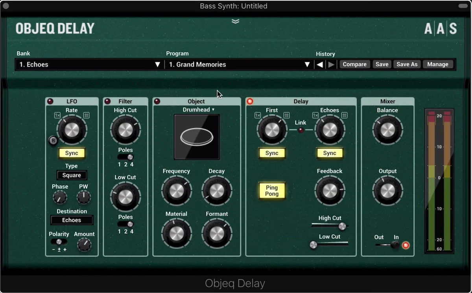This screenshot has width=472, height=293.
Task: Click the Delay First grid icon
Action: pos(287,115)
